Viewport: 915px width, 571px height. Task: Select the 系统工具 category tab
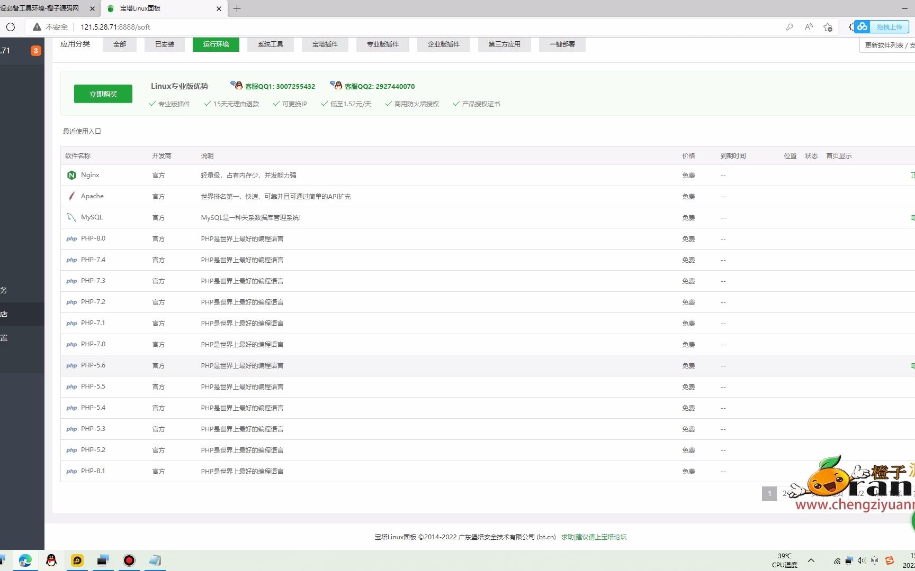271,44
